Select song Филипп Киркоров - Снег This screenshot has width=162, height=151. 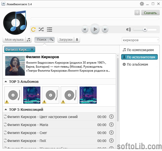[x=59, y=133]
